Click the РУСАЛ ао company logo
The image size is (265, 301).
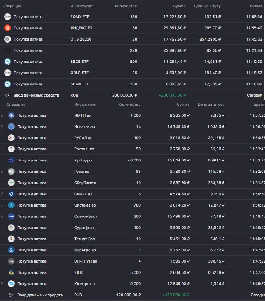[11, 138]
